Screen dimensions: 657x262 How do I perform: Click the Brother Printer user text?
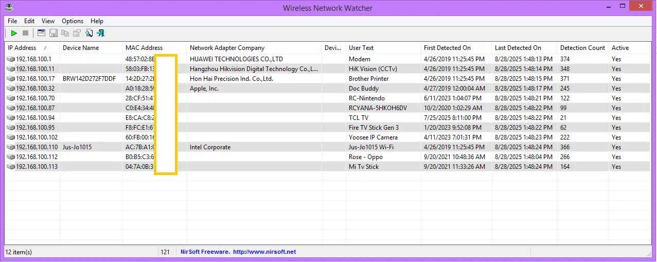pyautogui.click(x=369, y=79)
